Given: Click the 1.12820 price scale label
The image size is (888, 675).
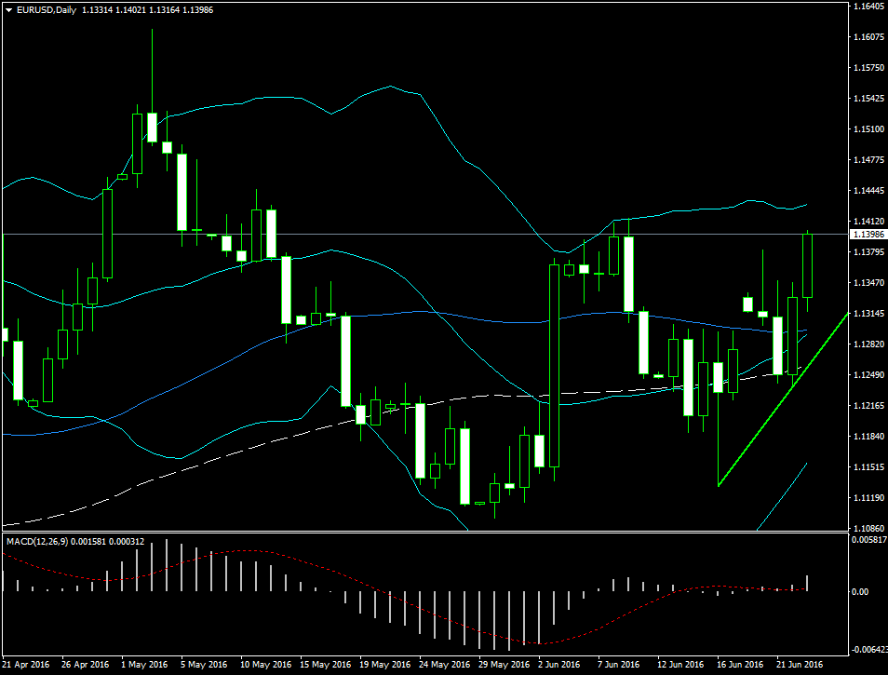Looking at the screenshot, I should click(x=868, y=344).
